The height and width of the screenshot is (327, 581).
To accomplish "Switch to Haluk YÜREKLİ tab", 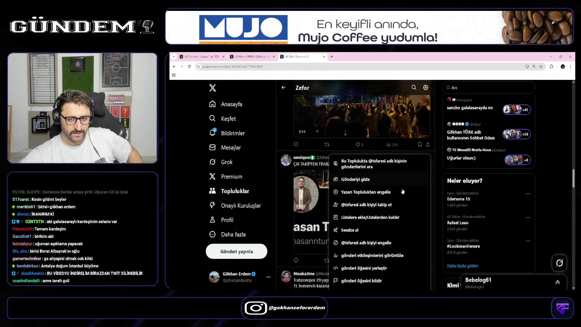I will pyautogui.click(x=252, y=57).
